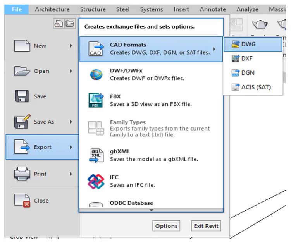The height and width of the screenshot is (244, 291).
Task: Click the gbXML icon
Action: pyautogui.click(x=96, y=155)
